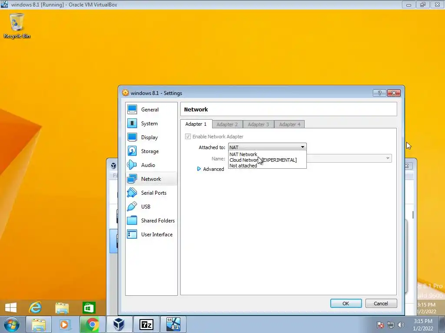Open Serial Ports settings category
This screenshot has width=445, height=333.
point(151,193)
